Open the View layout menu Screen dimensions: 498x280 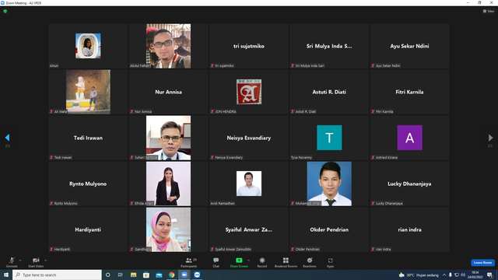pos(489,11)
